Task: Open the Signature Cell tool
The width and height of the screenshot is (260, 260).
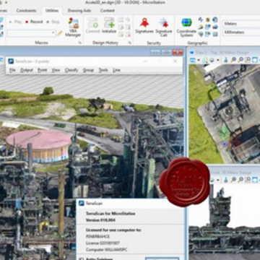Action: pyautogui.click(x=164, y=27)
